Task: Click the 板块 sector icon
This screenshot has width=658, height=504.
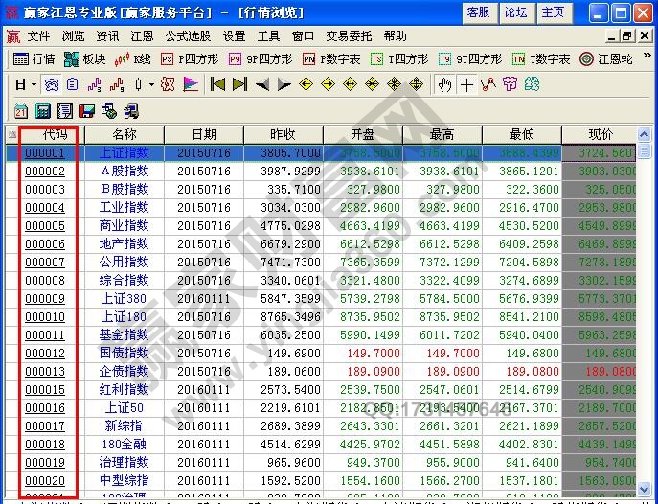Action: [x=86, y=59]
